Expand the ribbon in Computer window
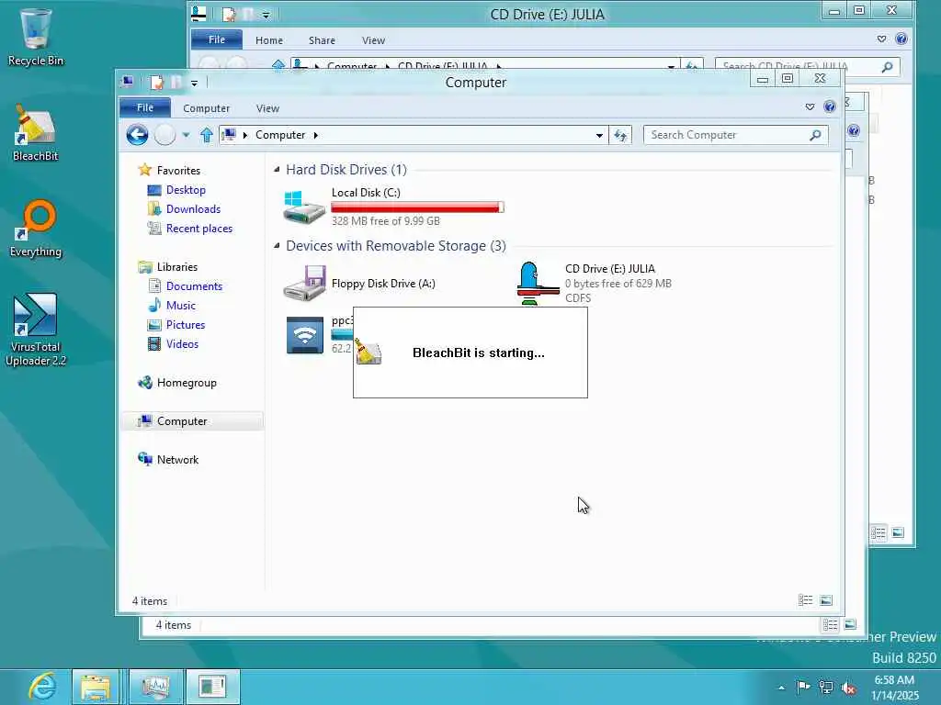Viewport: 941px width, 705px height. coord(810,106)
